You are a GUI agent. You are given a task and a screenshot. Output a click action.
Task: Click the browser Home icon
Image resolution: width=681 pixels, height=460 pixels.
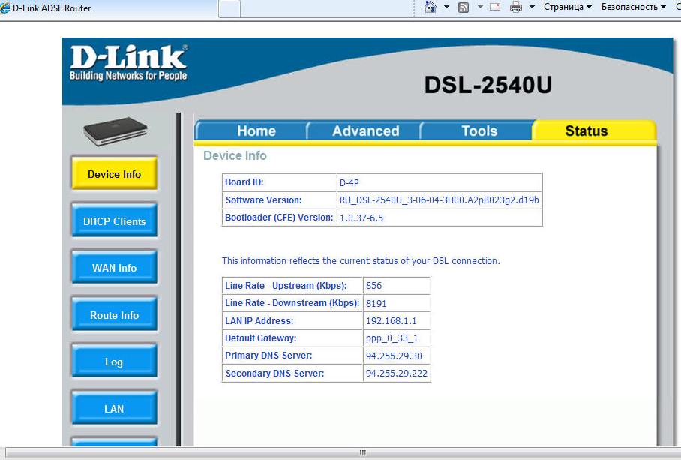click(430, 7)
